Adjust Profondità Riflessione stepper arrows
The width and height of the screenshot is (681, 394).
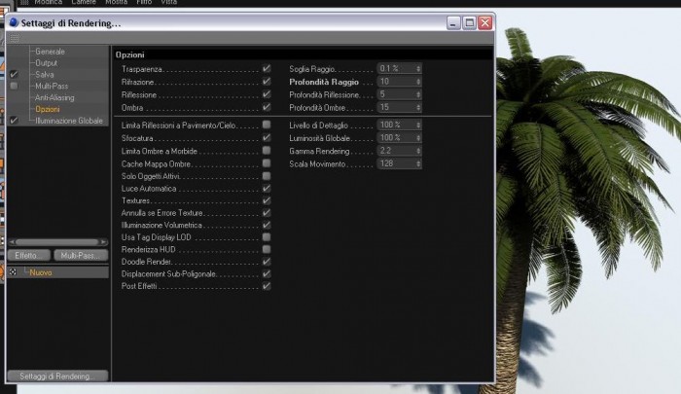(x=418, y=94)
